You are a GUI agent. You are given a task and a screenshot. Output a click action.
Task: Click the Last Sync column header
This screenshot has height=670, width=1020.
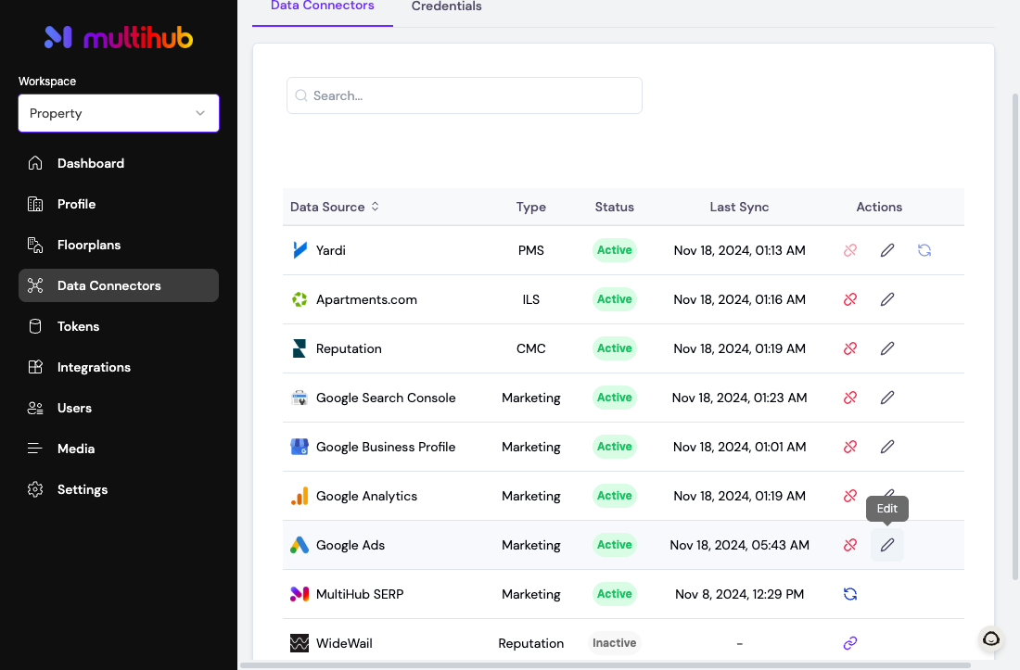pyautogui.click(x=739, y=207)
